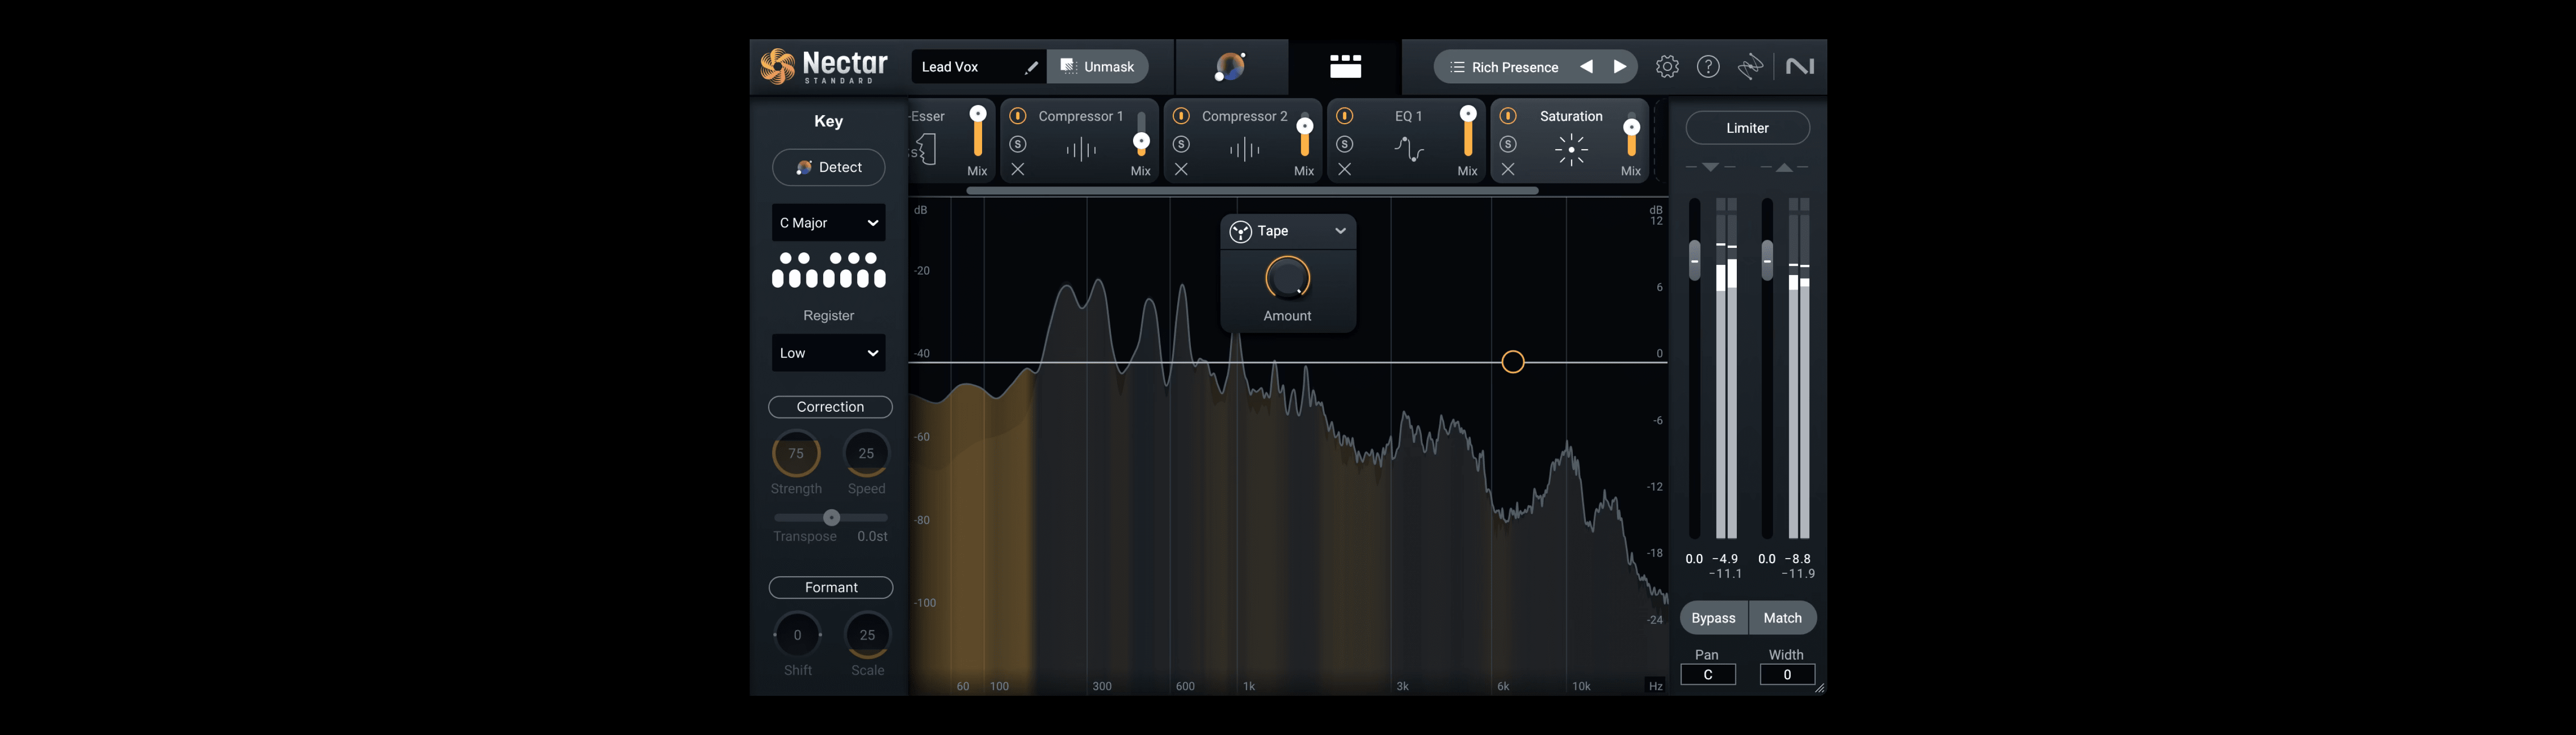Click the Match button
Screen dimensions: 2576x735
point(1782,618)
